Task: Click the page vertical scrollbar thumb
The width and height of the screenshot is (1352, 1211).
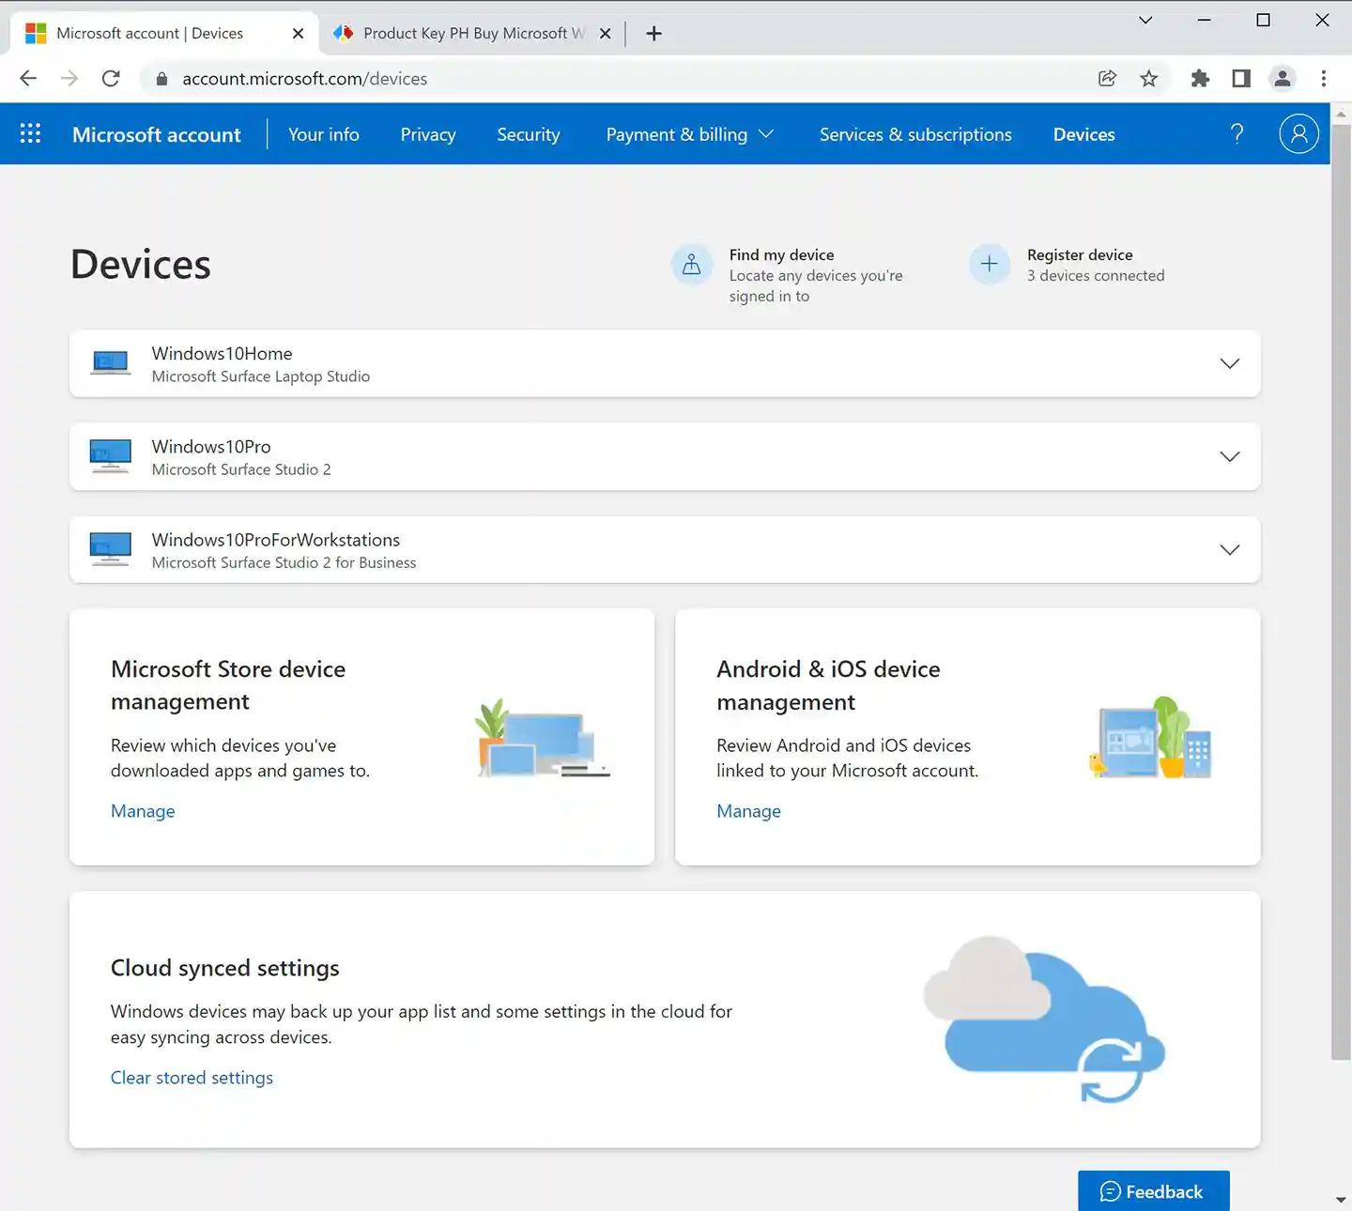Action: click(1341, 591)
